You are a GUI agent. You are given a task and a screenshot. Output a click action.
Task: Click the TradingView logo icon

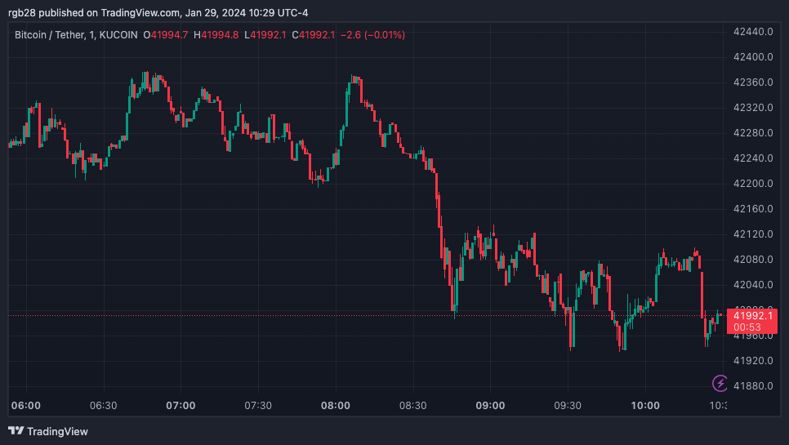[16, 430]
